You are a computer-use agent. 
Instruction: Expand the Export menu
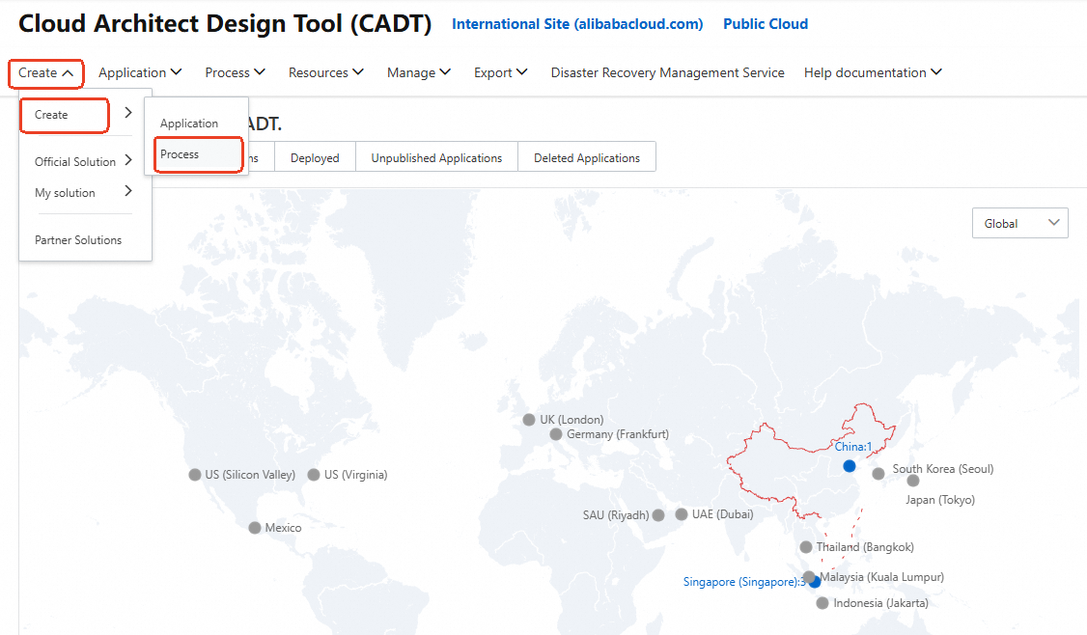click(500, 72)
